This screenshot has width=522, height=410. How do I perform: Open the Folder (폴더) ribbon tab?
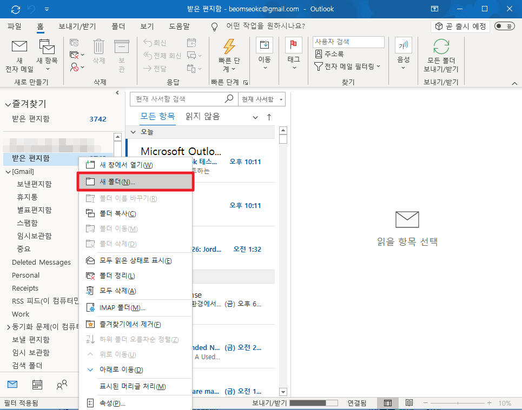coord(118,26)
